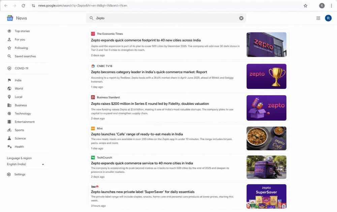Viewport: 337px width, 212px height.
Task: Bookmark this page with the star icon
Action: click(x=305, y=6)
